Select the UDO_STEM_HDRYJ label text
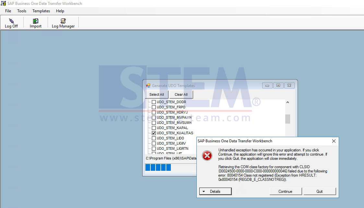Viewport: 364px width, 208px height. tap(172, 112)
